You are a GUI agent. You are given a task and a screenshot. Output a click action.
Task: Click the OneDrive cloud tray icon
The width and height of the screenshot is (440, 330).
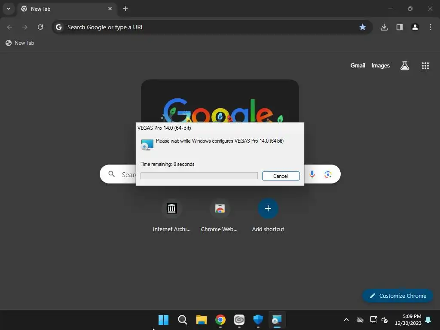tap(360, 320)
